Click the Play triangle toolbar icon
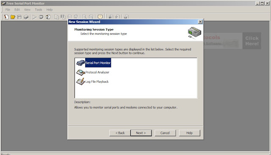Screen dimensions: 271x155 coord(34,17)
